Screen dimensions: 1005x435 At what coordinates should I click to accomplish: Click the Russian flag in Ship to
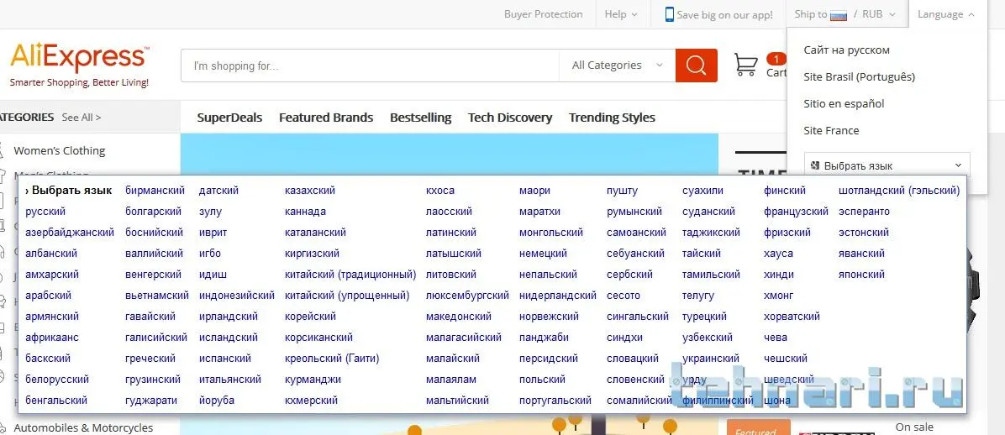(839, 15)
